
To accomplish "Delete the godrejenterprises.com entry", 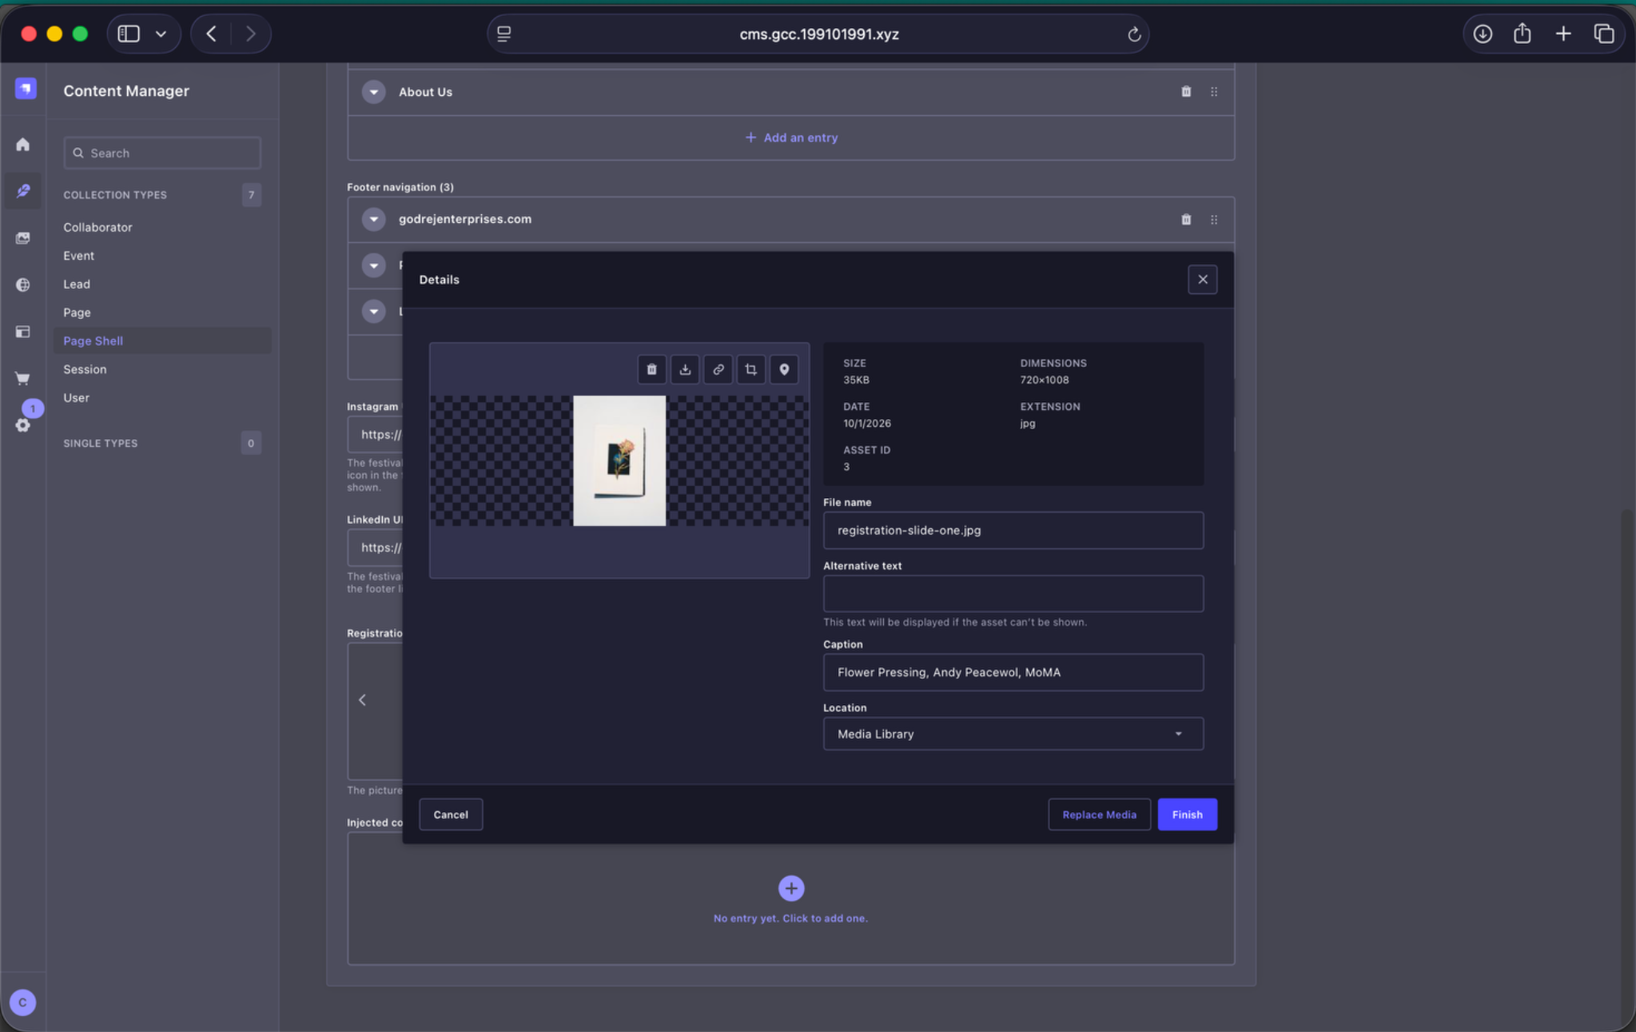I will (x=1186, y=219).
